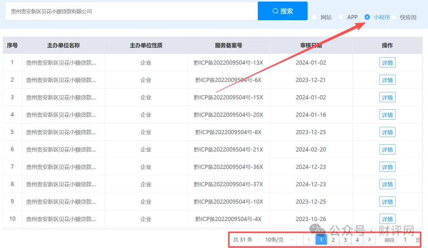Expand the 10条/页 page size dropdown
Image resolution: width=428 pixels, height=248 pixels.
click(278, 240)
